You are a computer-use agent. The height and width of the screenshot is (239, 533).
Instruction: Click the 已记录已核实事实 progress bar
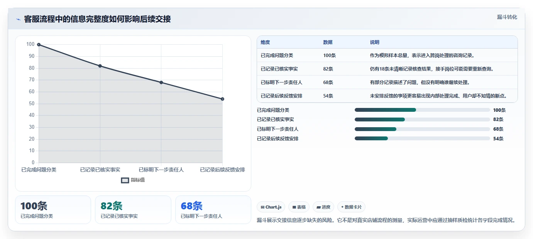pos(422,119)
